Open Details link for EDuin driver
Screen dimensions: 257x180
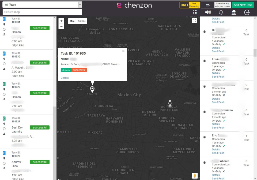point(216,73)
